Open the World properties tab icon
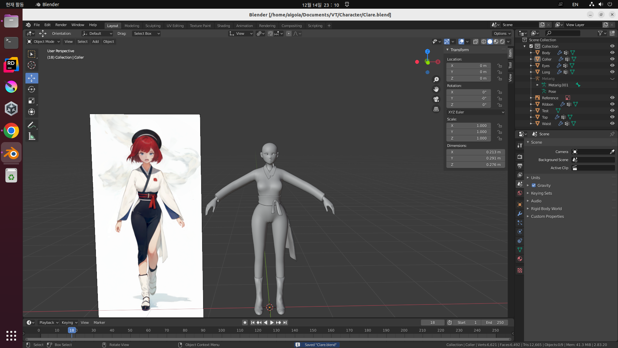 point(520,193)
